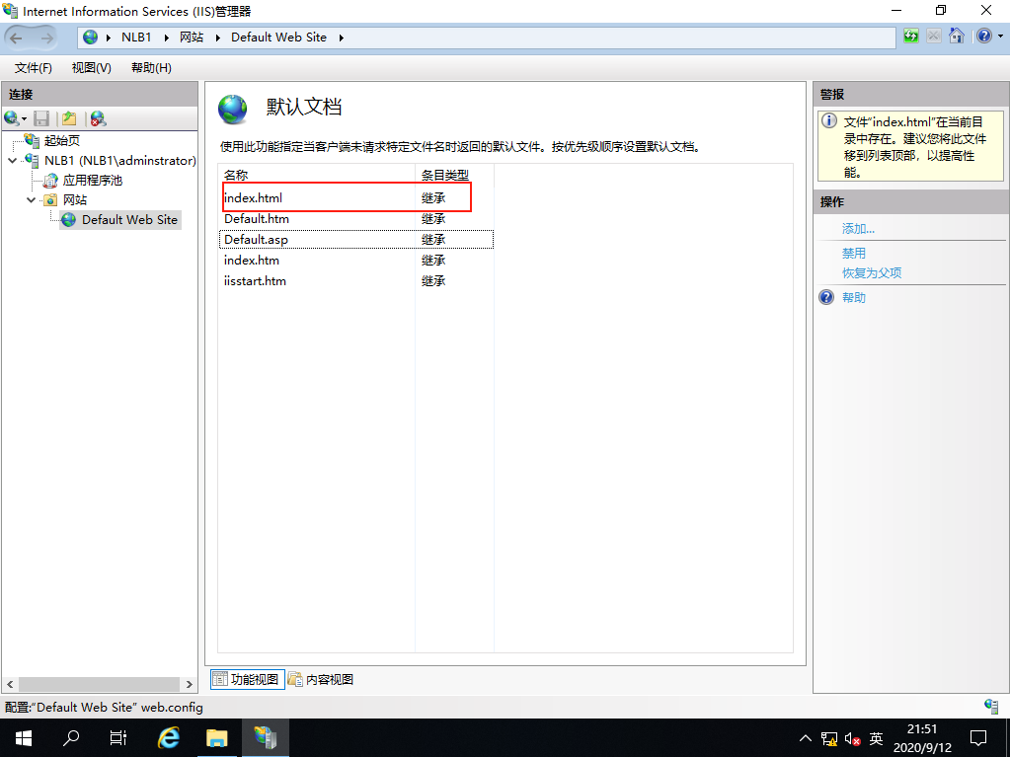Select the index.htm list entry
The width and height of the screenshot is (1010, 757).
(356, 260)
